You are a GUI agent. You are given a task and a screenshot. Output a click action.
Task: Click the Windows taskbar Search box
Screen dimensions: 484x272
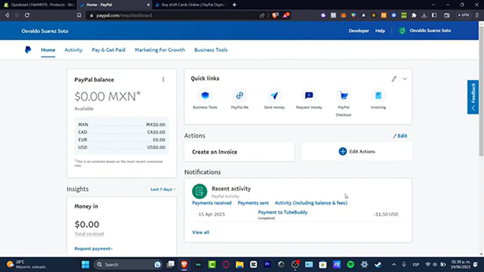click(x=128, y=264)
